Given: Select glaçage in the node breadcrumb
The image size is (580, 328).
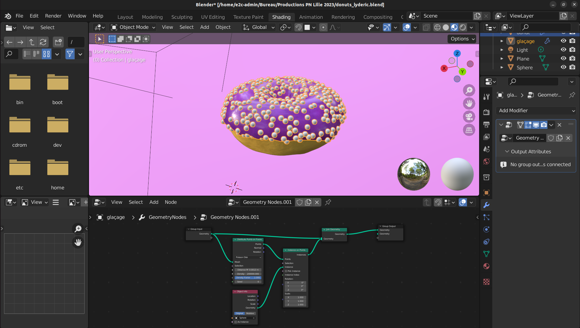Looking at the screenshot, I should pos(116,217).
